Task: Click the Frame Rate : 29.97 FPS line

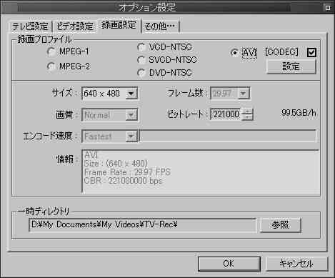Action: click(x=127, y=172)
